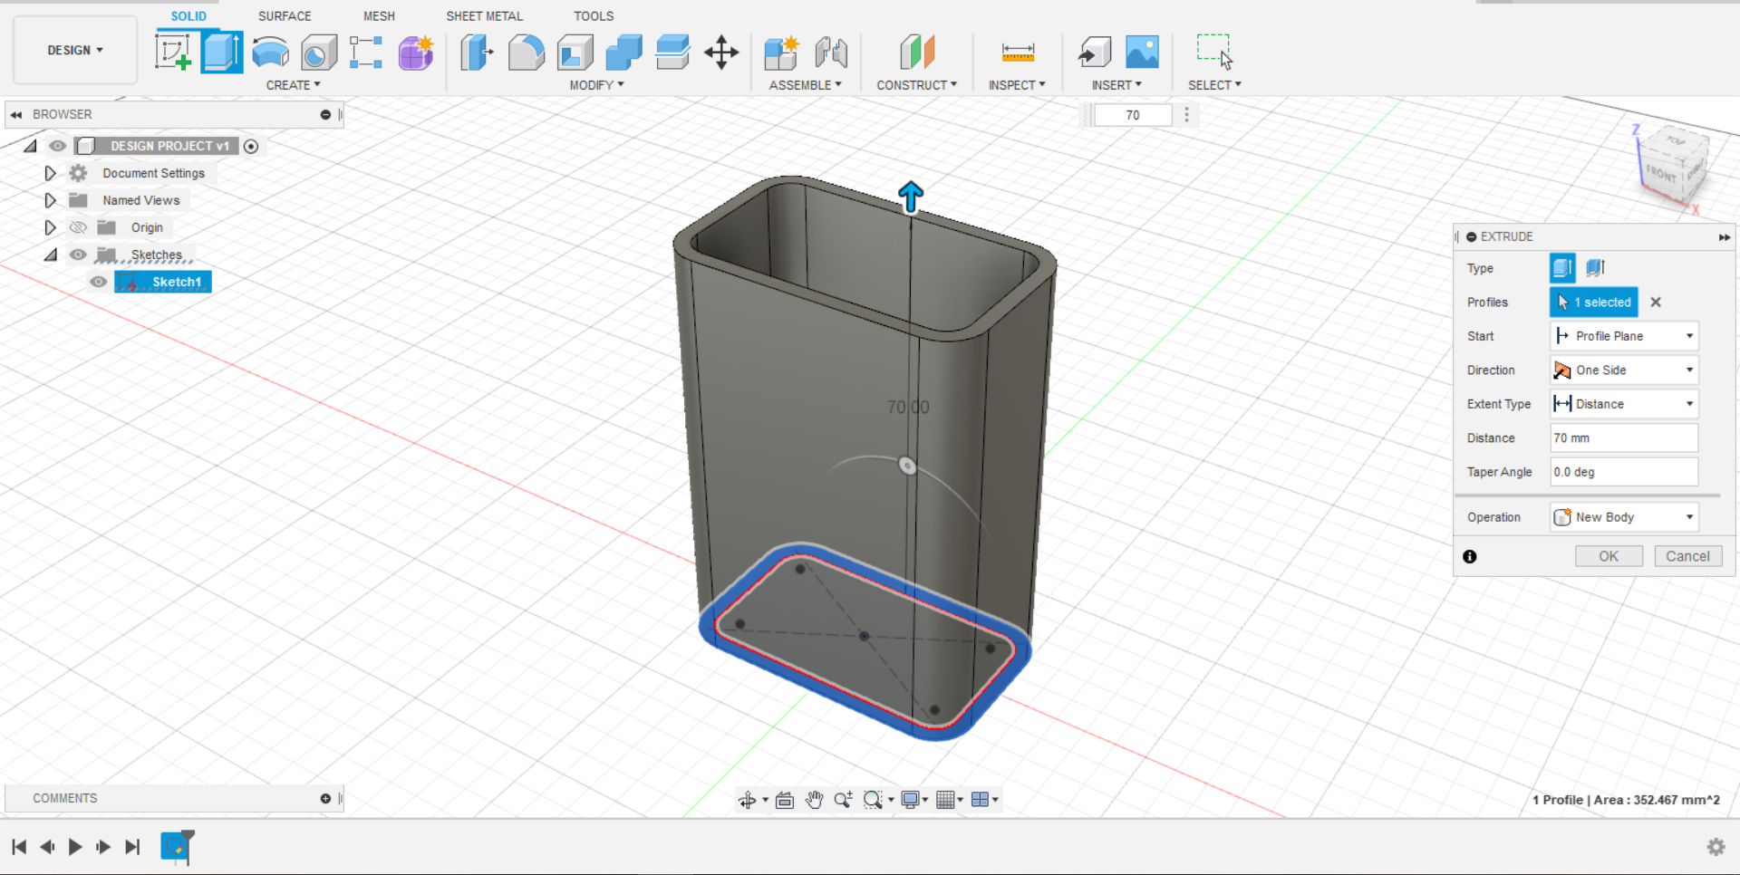Screen dimensions: 1740x875
Task: Open the MODIFY menu
Action: [596, 85]
